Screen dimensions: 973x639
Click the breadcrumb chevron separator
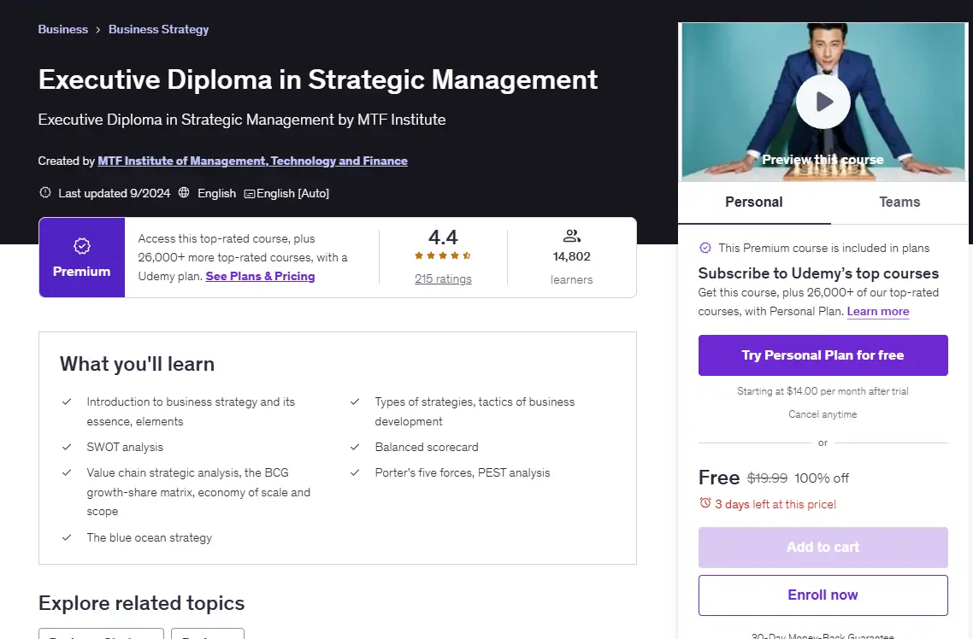click(x=98, y=30)
